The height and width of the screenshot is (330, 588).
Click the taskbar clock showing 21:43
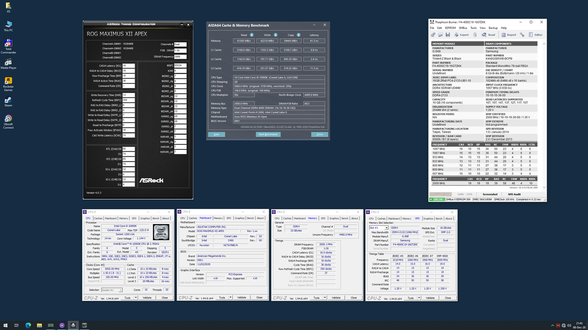point(579,325)
